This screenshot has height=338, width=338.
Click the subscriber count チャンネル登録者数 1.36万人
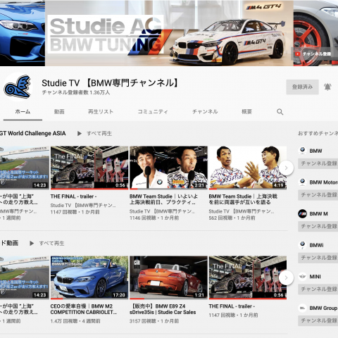point(76,92)
